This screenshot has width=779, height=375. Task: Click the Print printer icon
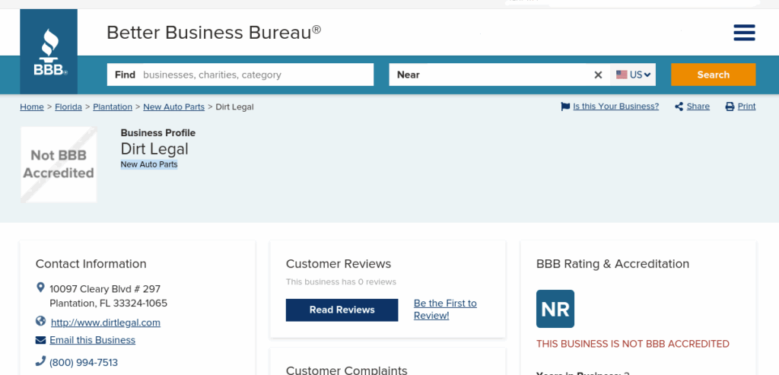click(730, 106)
